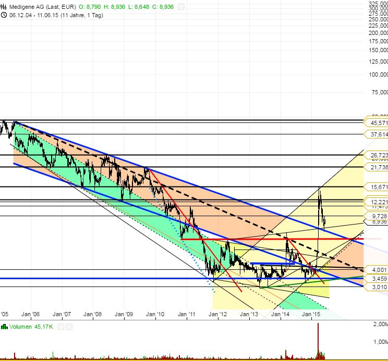
Task: Select the 15,671 price level label
Action: (x=379, y=187)
